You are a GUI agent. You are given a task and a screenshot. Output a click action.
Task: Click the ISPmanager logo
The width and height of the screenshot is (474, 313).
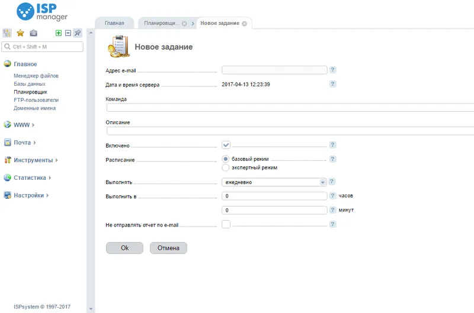click(42, 12)
